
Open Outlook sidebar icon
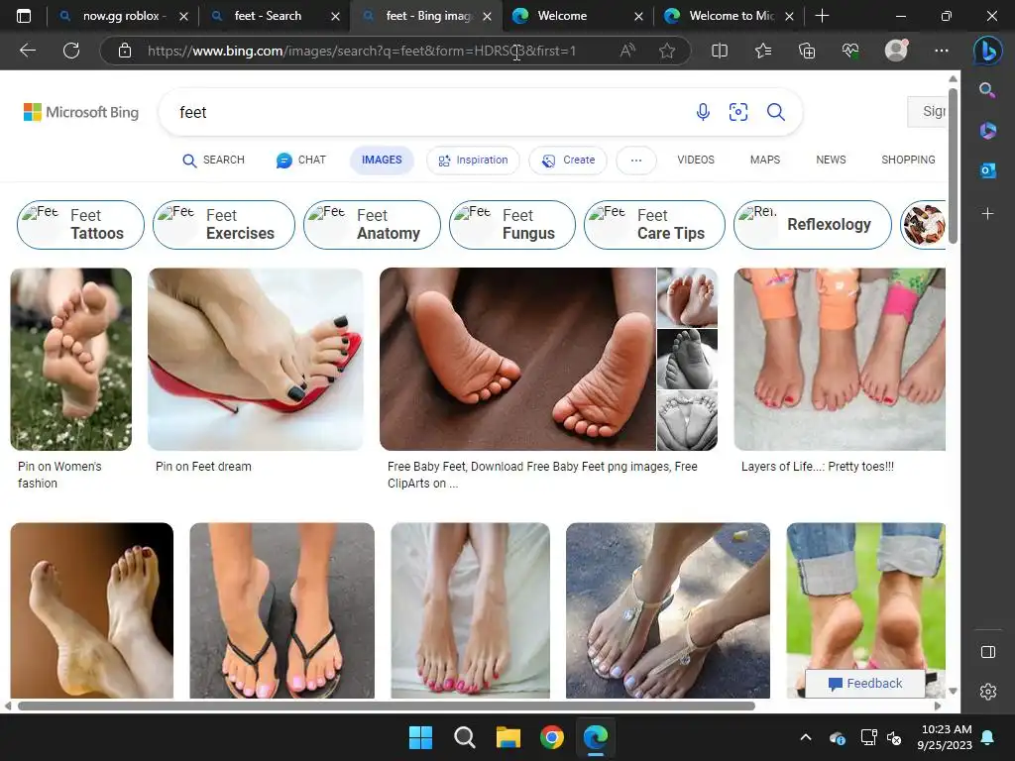coord(987,170)
